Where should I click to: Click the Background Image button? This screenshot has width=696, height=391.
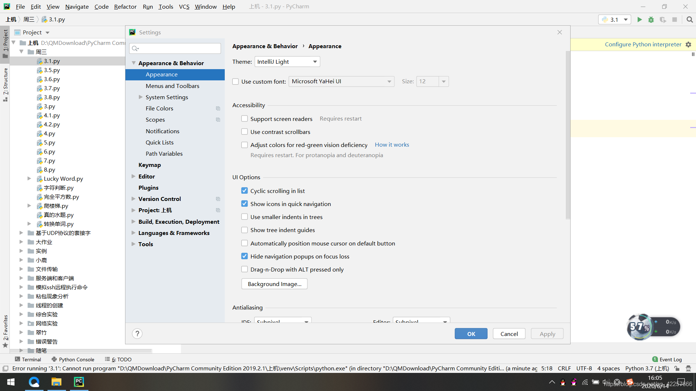274,284
